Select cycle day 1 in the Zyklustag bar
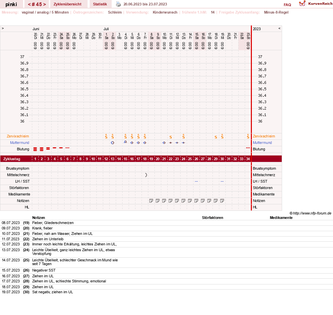333x315 pixels. pos(35,159)
